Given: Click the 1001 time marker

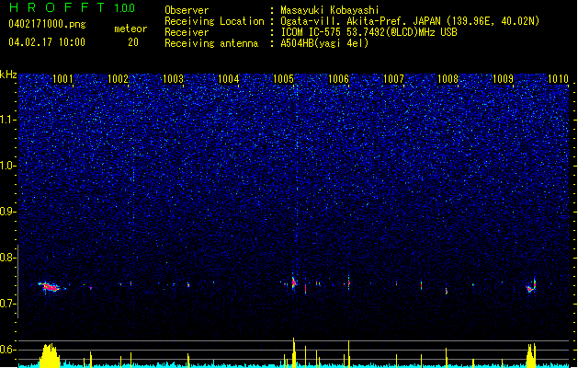Looking at the screenshot, I should pyautogui.click(x=62, y=79).
